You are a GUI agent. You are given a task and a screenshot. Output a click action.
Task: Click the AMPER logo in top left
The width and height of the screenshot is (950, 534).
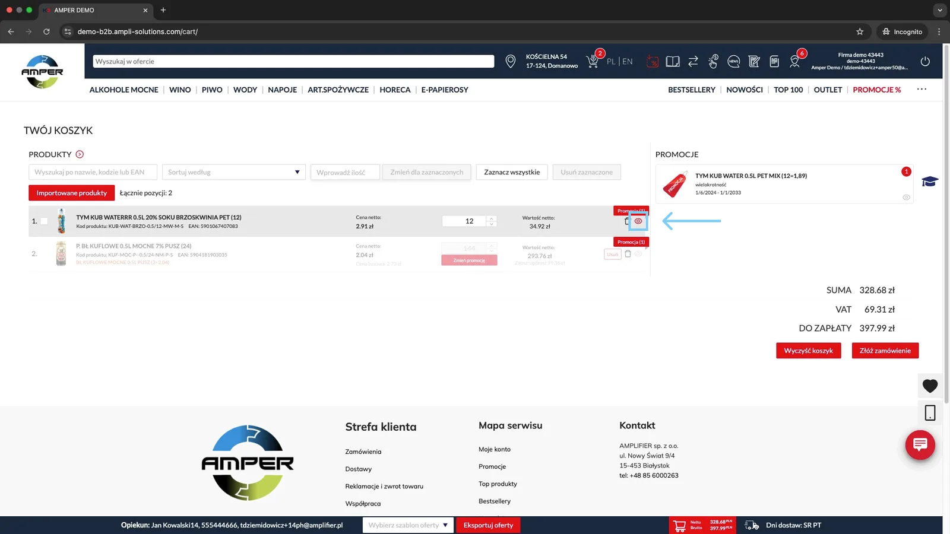42,72
